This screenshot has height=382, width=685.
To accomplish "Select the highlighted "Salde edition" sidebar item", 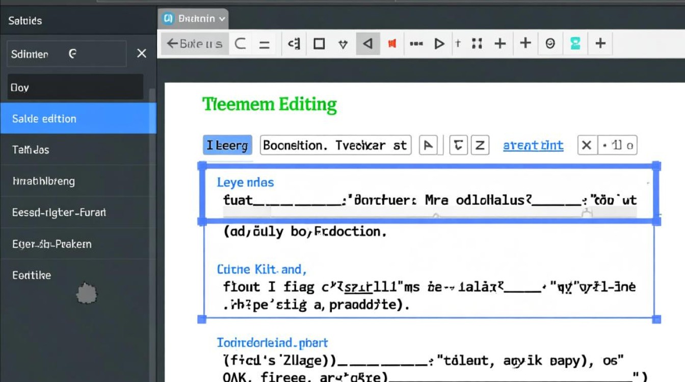I will 78,118.
